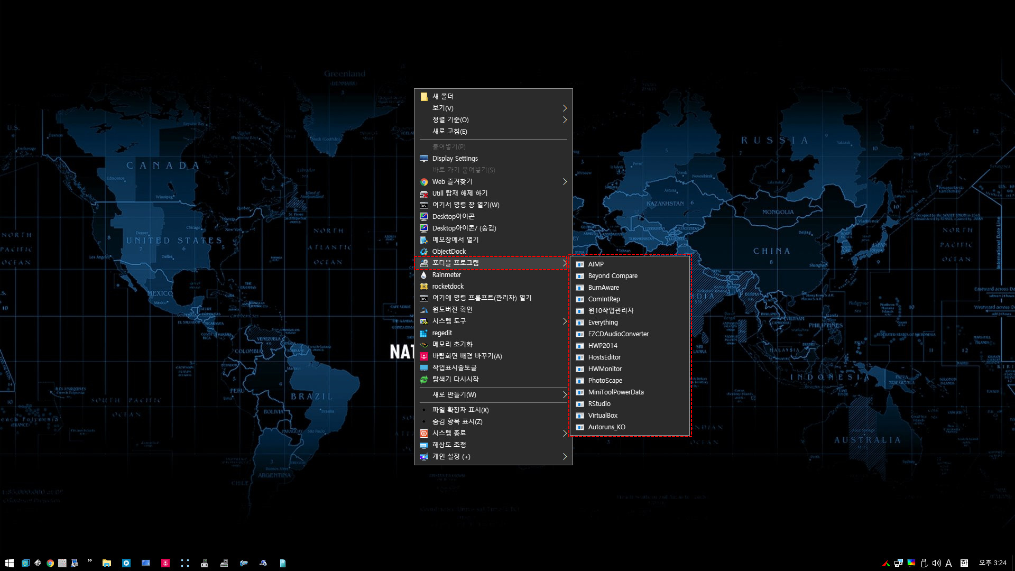Select Utill 탑재 해제 하기
The height and width of the screenshot is (571, 1015).
[493, 193]
